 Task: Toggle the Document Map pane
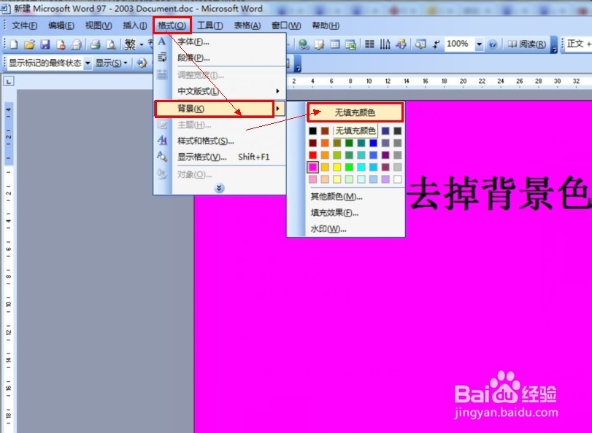pyautogui.click(x=419, y=44)
